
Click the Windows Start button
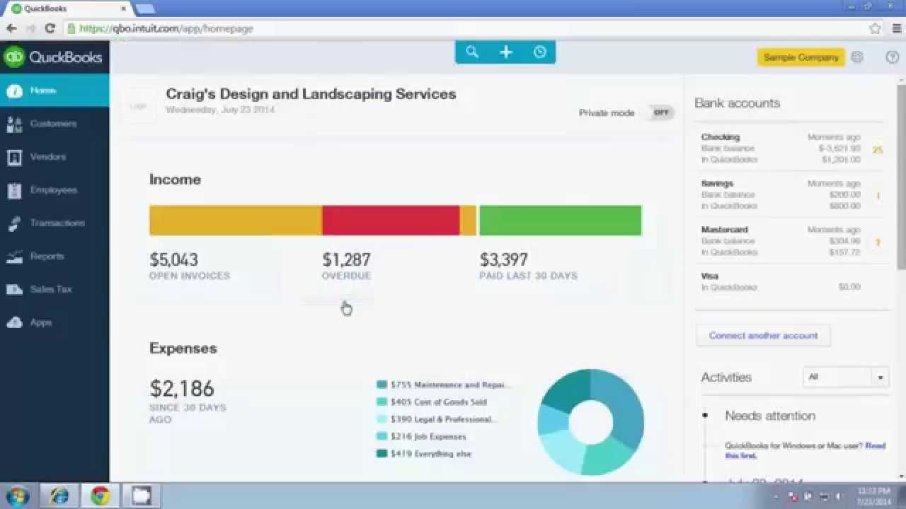(x=18, y=496)
